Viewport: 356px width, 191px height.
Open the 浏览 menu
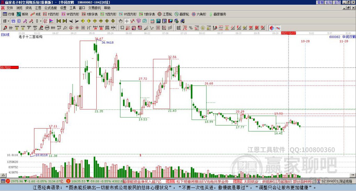(19, 8)
